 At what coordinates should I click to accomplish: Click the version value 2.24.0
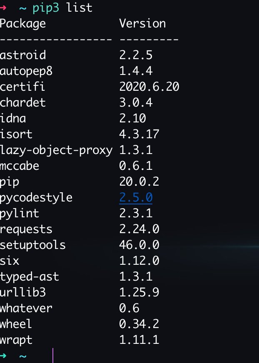pos(139,229)
